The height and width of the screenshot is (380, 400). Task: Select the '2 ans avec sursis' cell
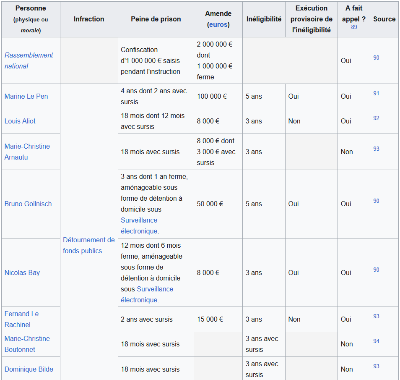point(156,319)
